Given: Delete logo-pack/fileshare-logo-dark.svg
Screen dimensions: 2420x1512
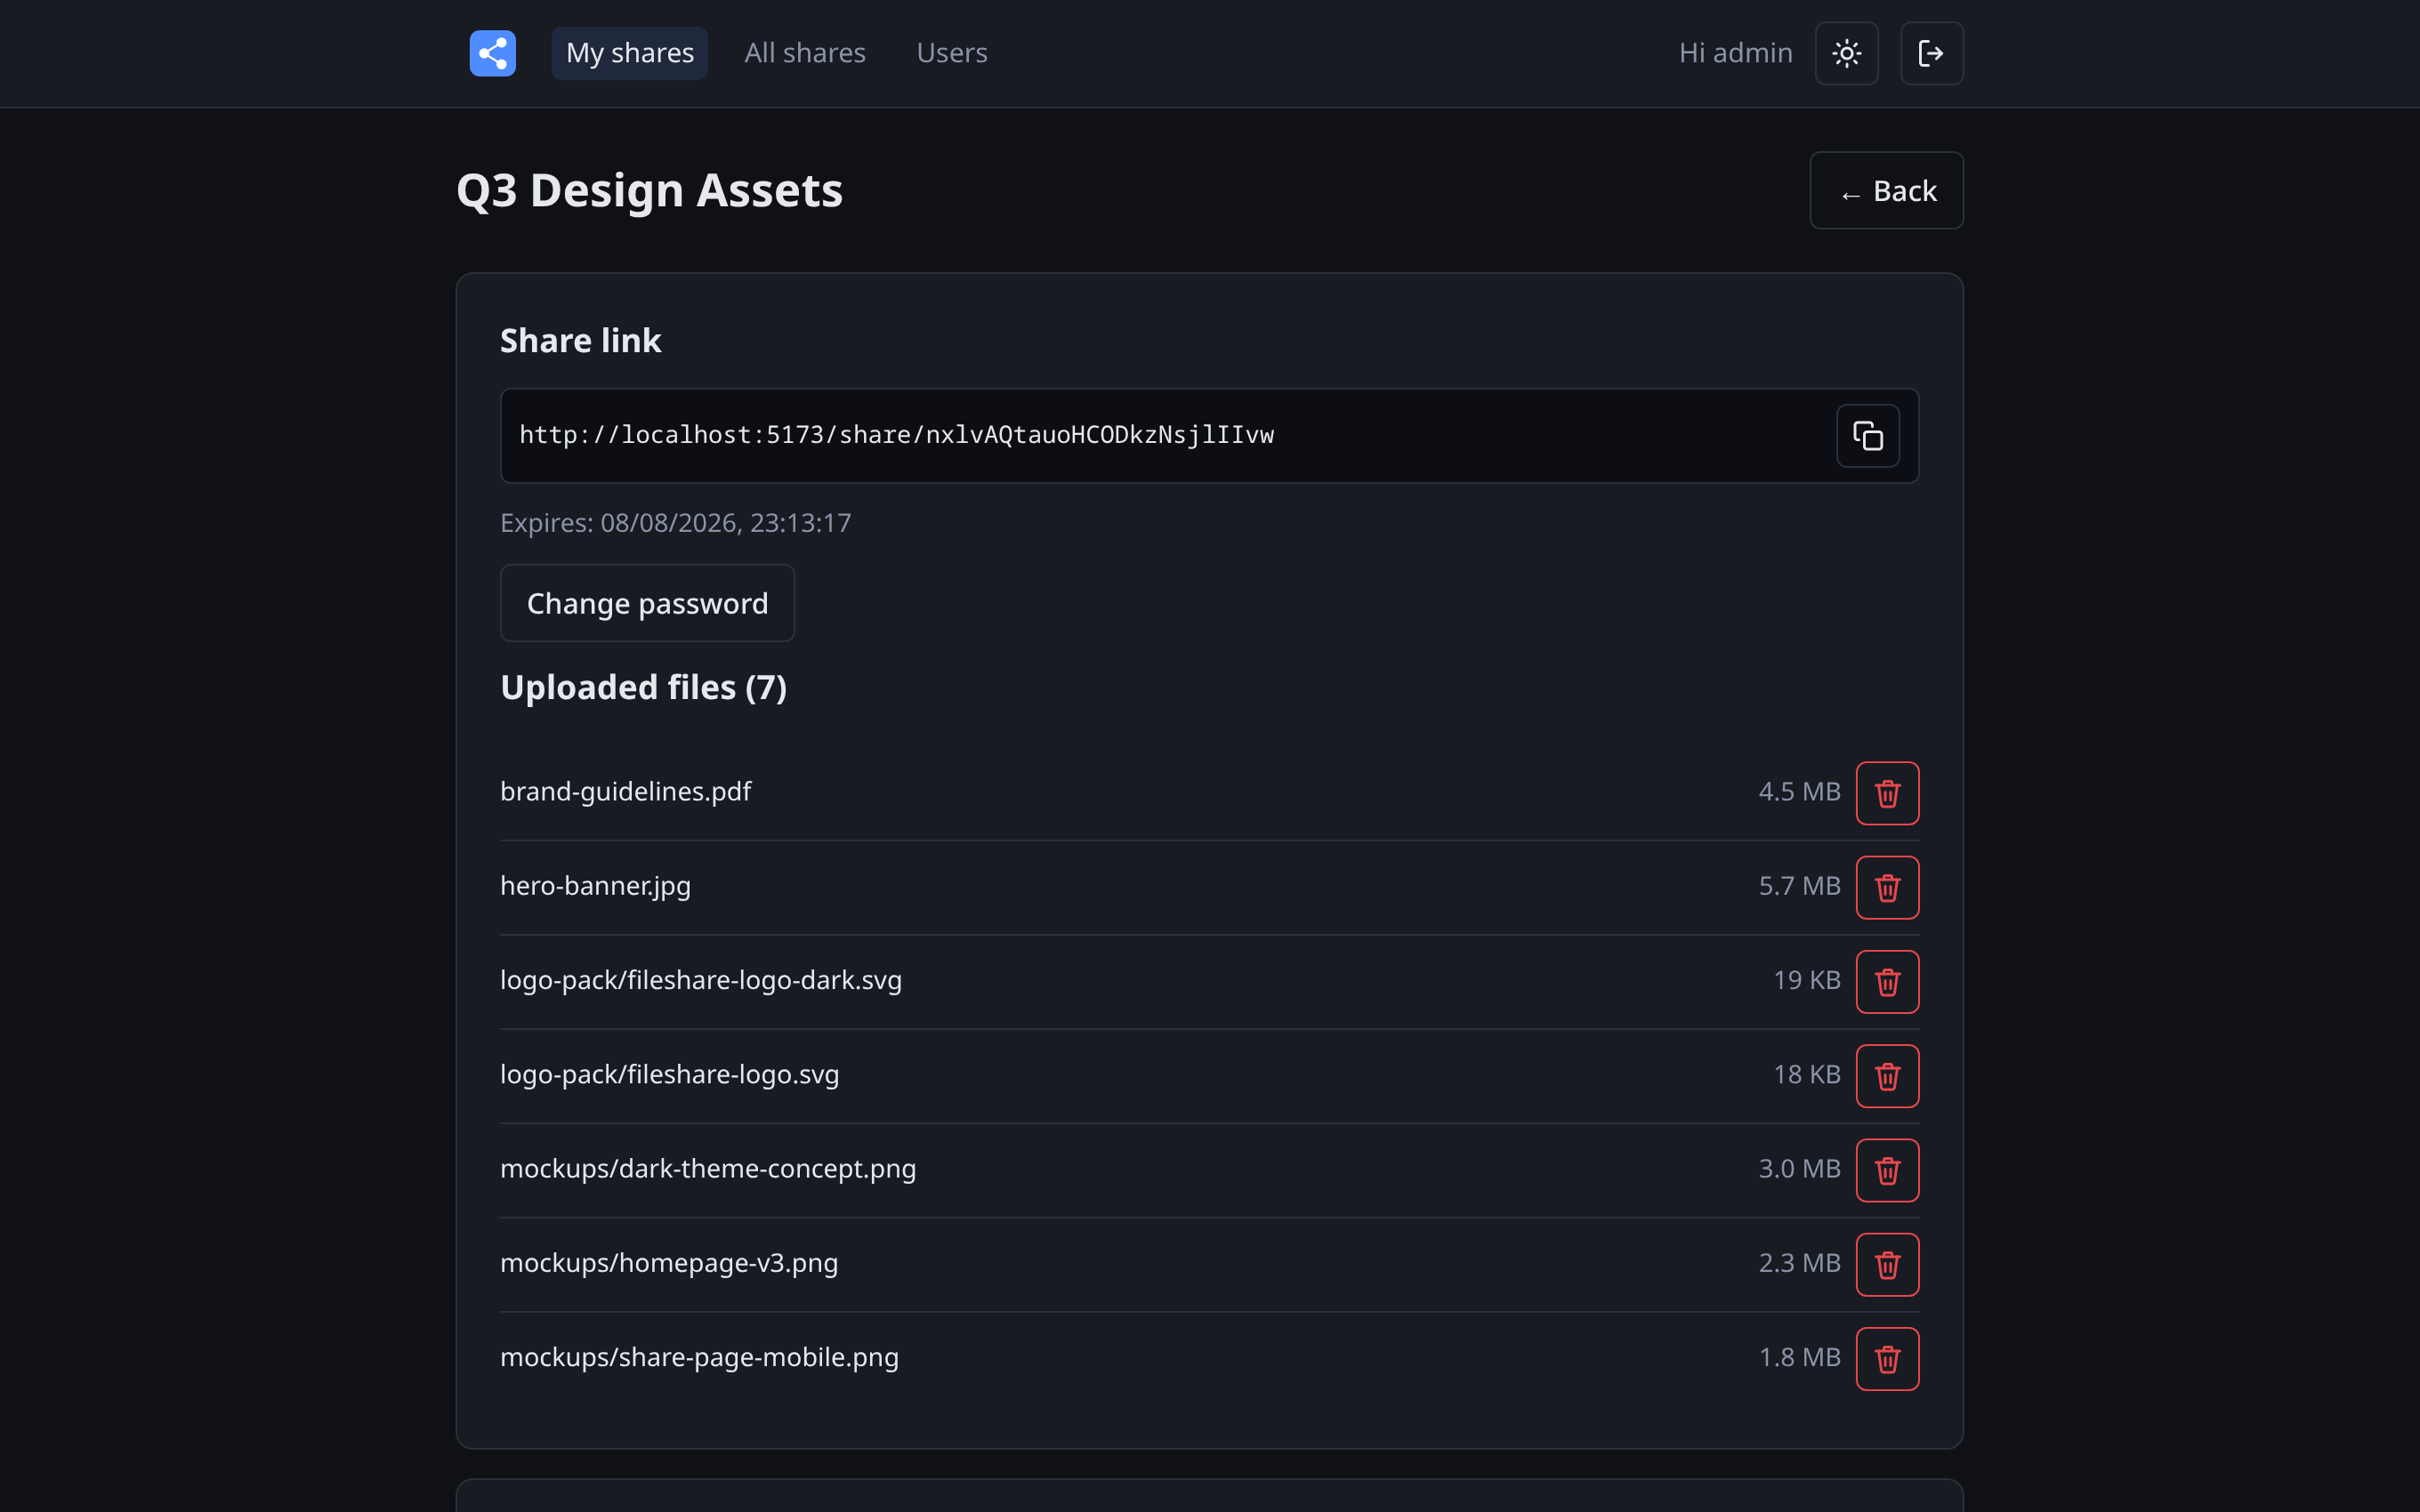Looking at the screenshot, I should (1887, 982).
